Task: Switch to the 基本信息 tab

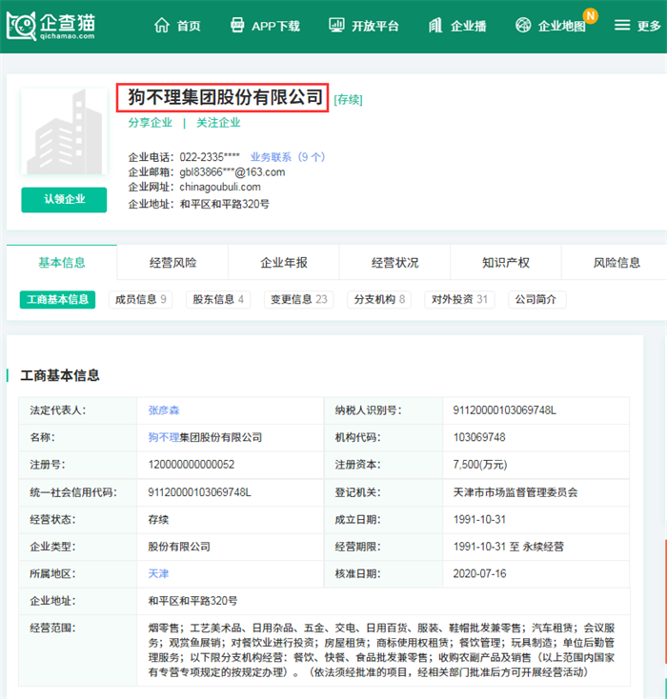Action: coord(62,262)
